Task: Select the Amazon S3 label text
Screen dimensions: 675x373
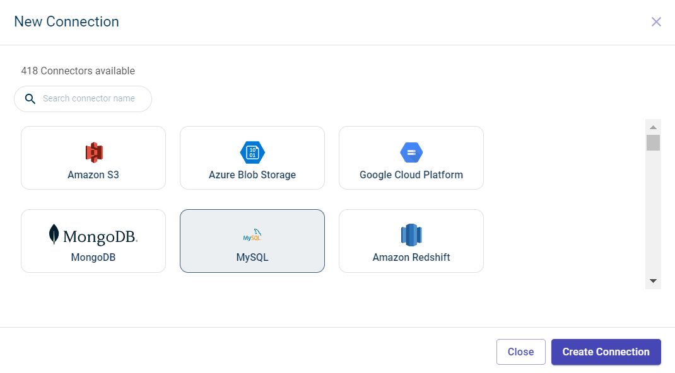Action: [x=93, y=175]
